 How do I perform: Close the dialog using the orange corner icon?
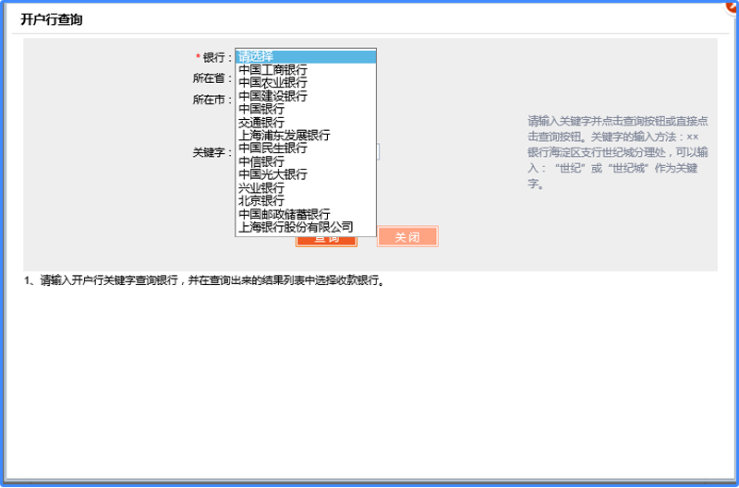731,6
